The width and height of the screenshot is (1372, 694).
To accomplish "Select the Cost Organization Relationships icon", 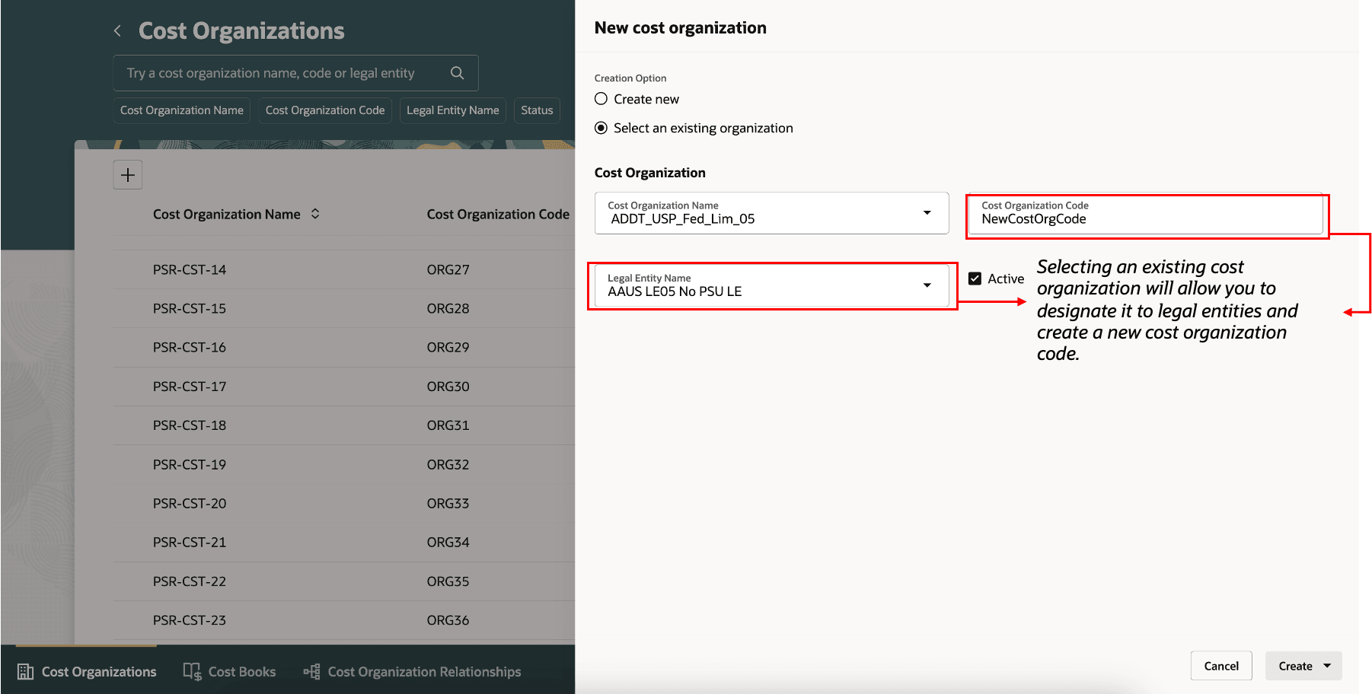I will click(x=311, y=671).
